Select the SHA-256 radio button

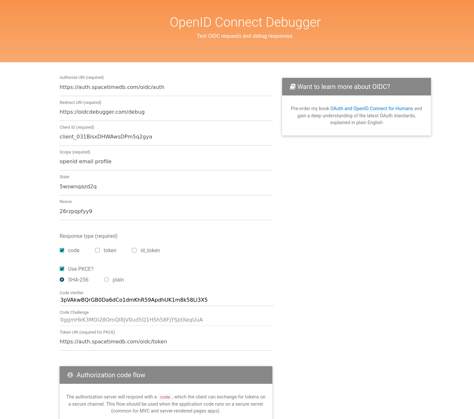[62, 280]
